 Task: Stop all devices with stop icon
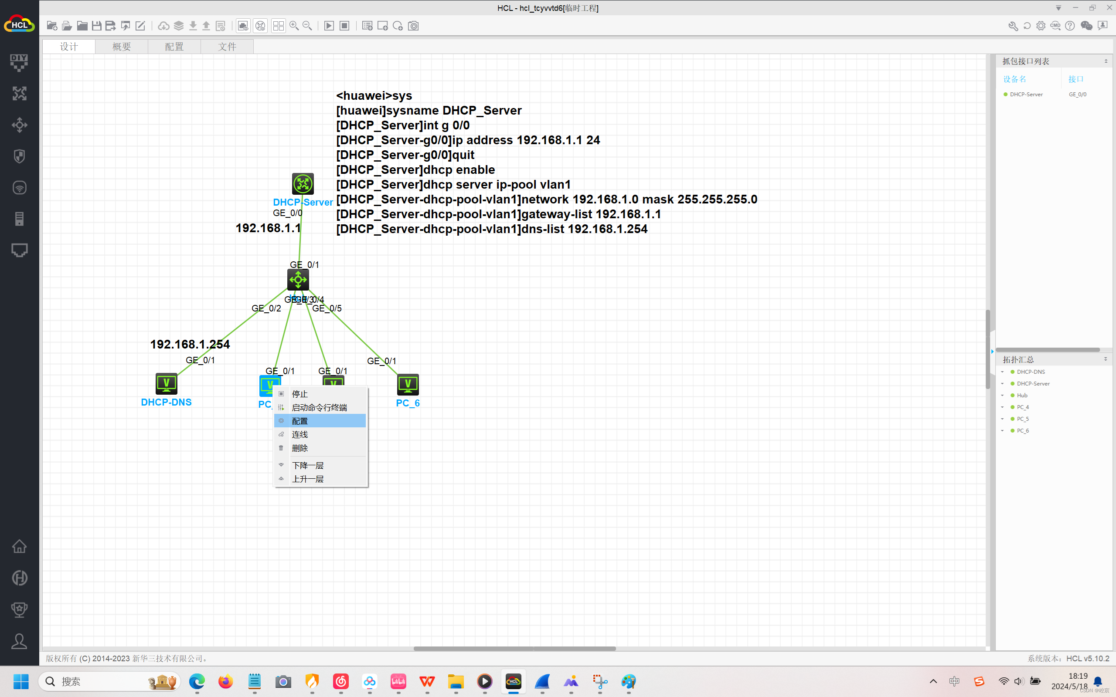click(x=344, y=26)
